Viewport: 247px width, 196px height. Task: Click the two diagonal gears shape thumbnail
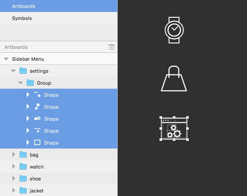point(37,106)
